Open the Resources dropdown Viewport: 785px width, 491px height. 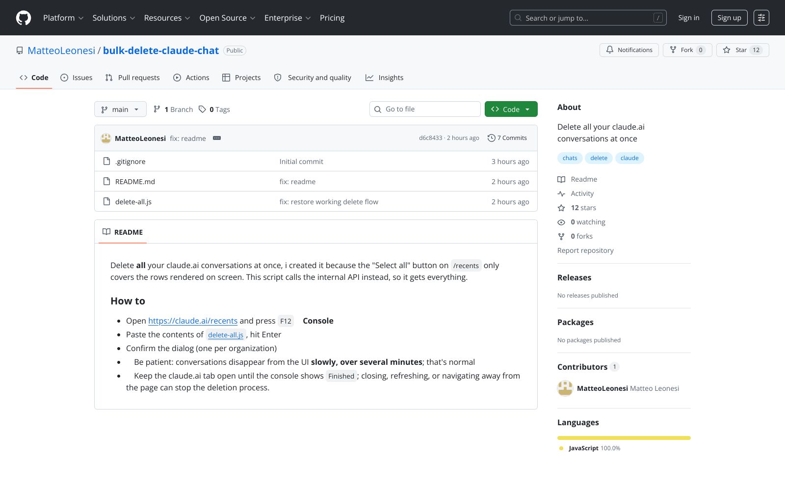point(167,18)
